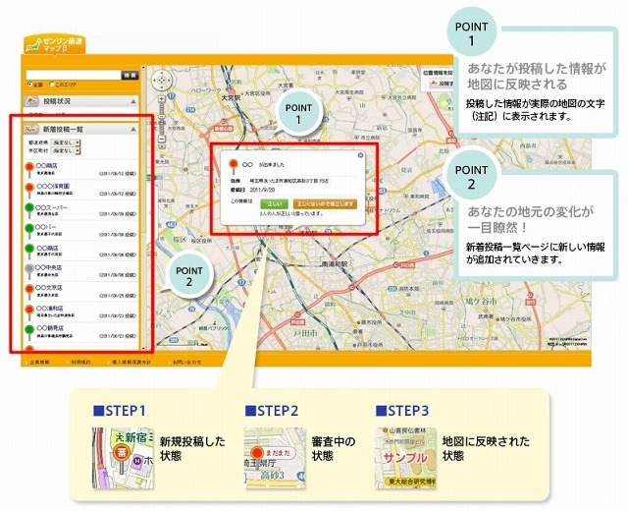The height and width of the screenshot is (511, 628).
Task: Click the 正しくないので修正します button
Action: (325, 204)
